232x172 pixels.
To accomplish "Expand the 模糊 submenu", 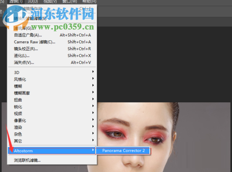I will (52, 86).
